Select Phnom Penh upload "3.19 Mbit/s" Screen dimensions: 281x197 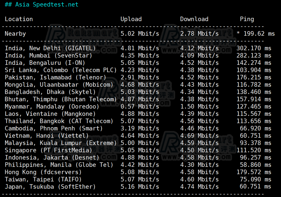[x=140, y=128]
